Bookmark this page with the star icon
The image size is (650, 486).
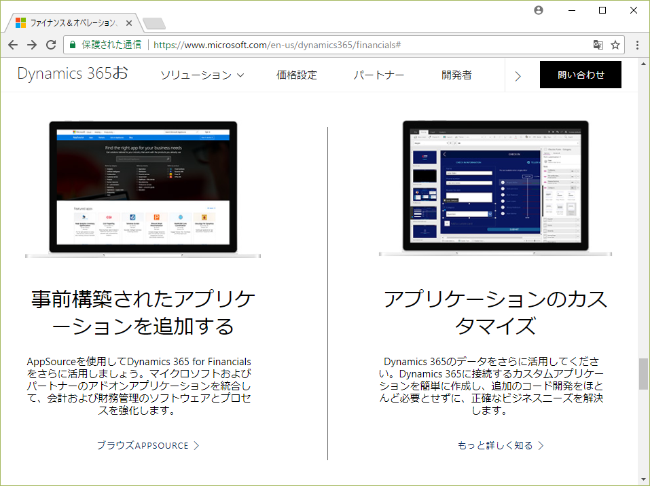point(615,45)
